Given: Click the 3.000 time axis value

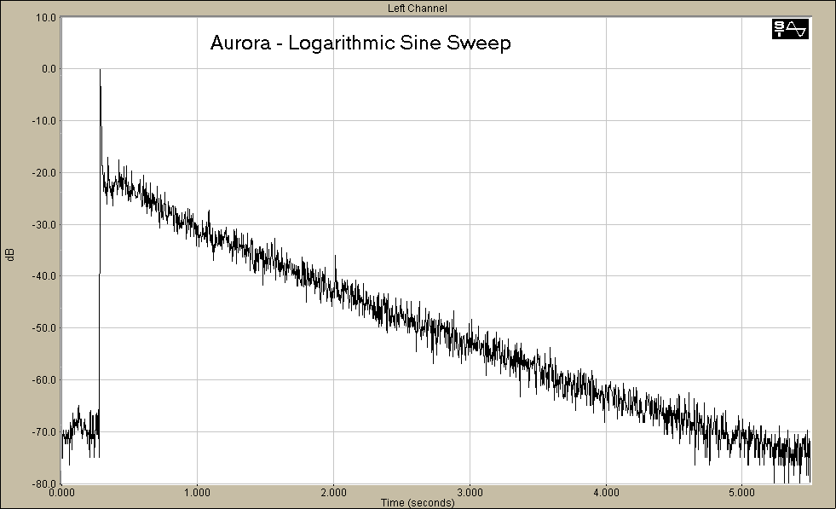Looking at the screenshot, I should (470, 493).
